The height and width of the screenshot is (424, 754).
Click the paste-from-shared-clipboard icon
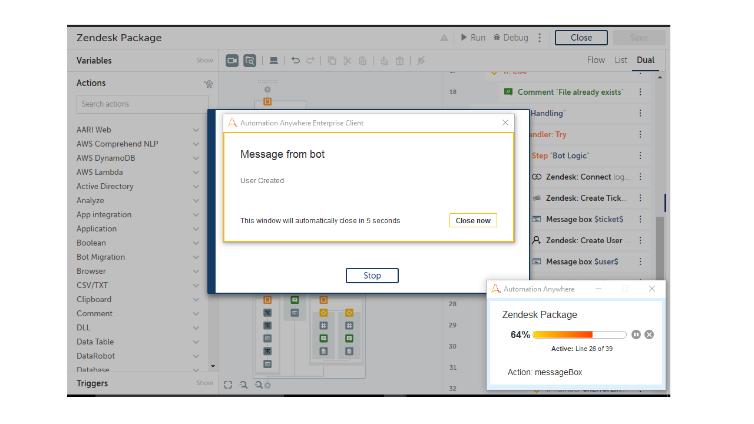click(x=399, y=60)
